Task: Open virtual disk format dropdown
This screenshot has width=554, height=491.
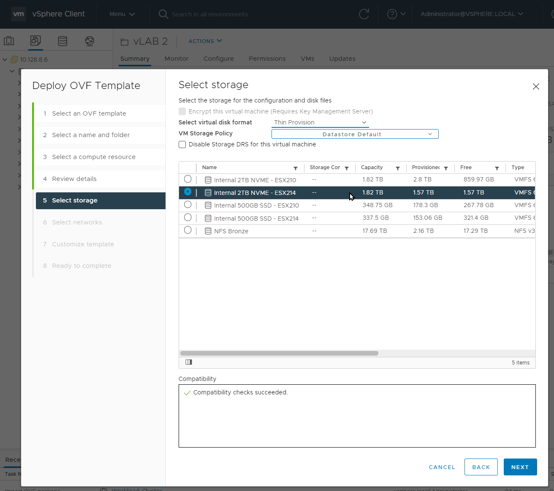Action: [x=320, y=123]
